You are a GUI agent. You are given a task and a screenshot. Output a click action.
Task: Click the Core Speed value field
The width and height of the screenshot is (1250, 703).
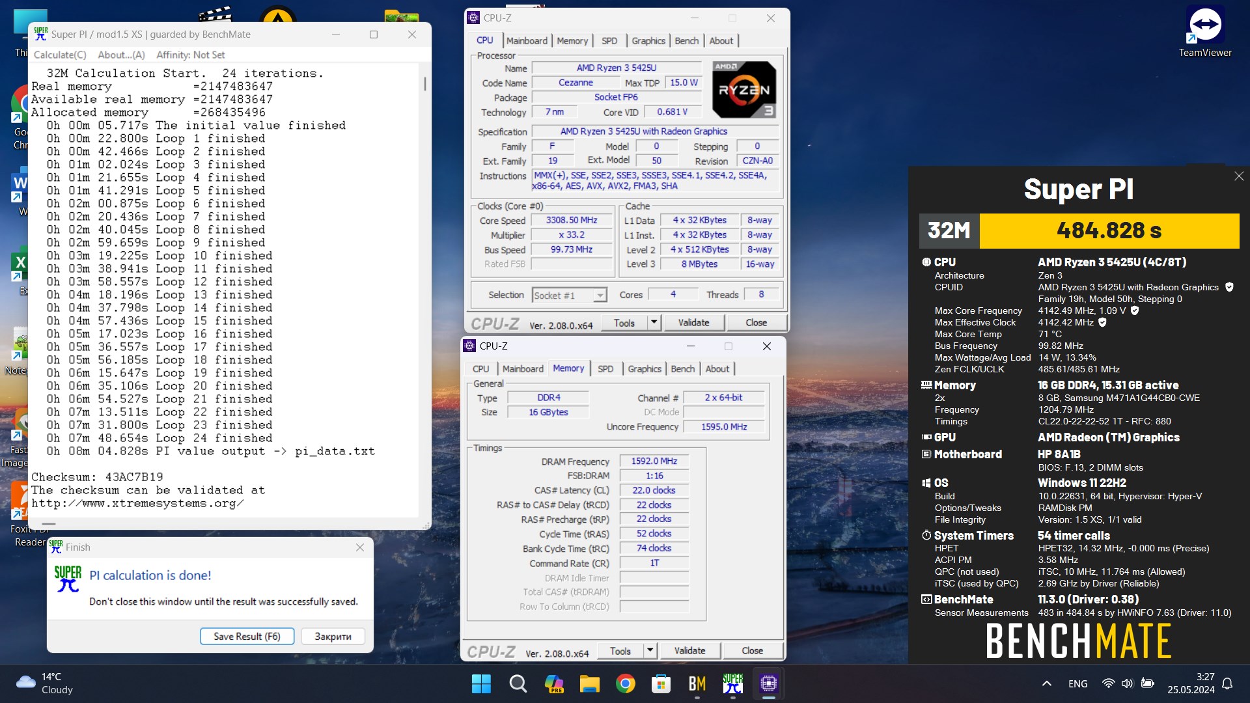click(x=572, y=220)
